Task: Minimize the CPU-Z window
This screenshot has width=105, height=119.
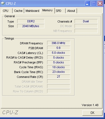Action: tap(87, 3)
